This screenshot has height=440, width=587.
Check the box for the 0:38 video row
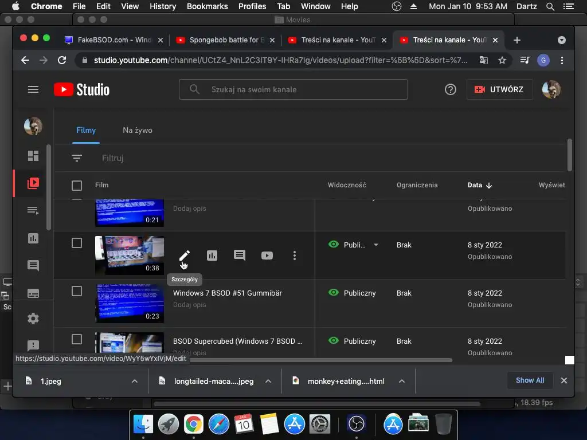coord(77,243)
